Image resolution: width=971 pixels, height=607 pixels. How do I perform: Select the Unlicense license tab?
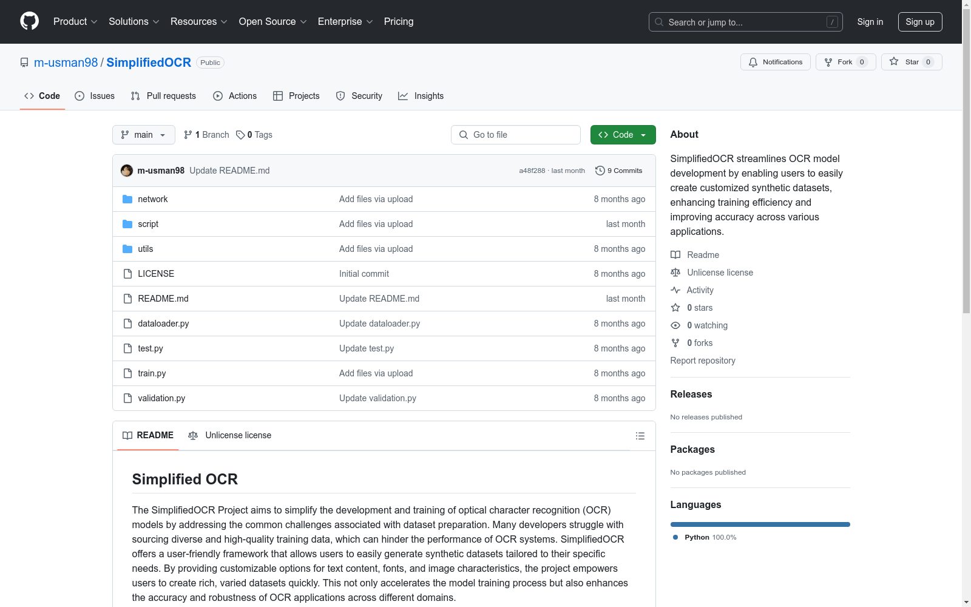[x=230, y=435]
